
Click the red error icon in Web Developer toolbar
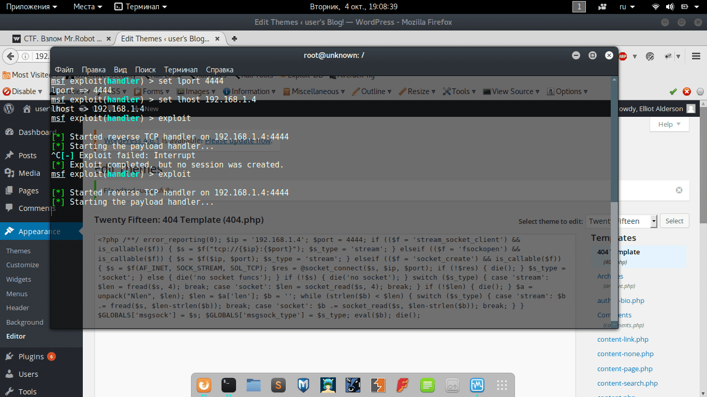687,91
